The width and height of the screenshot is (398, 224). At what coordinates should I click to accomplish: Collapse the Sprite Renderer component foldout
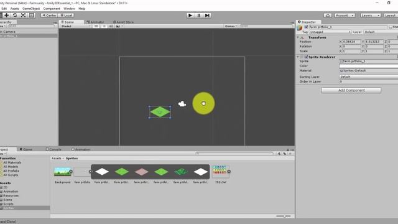tap(298, 57)
